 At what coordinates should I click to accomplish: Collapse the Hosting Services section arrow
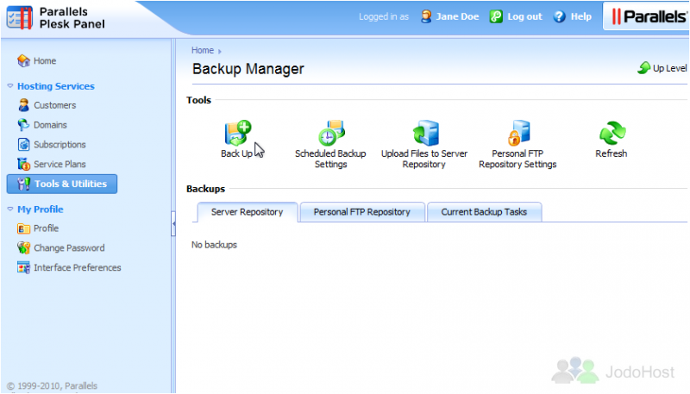pos(10,85)
